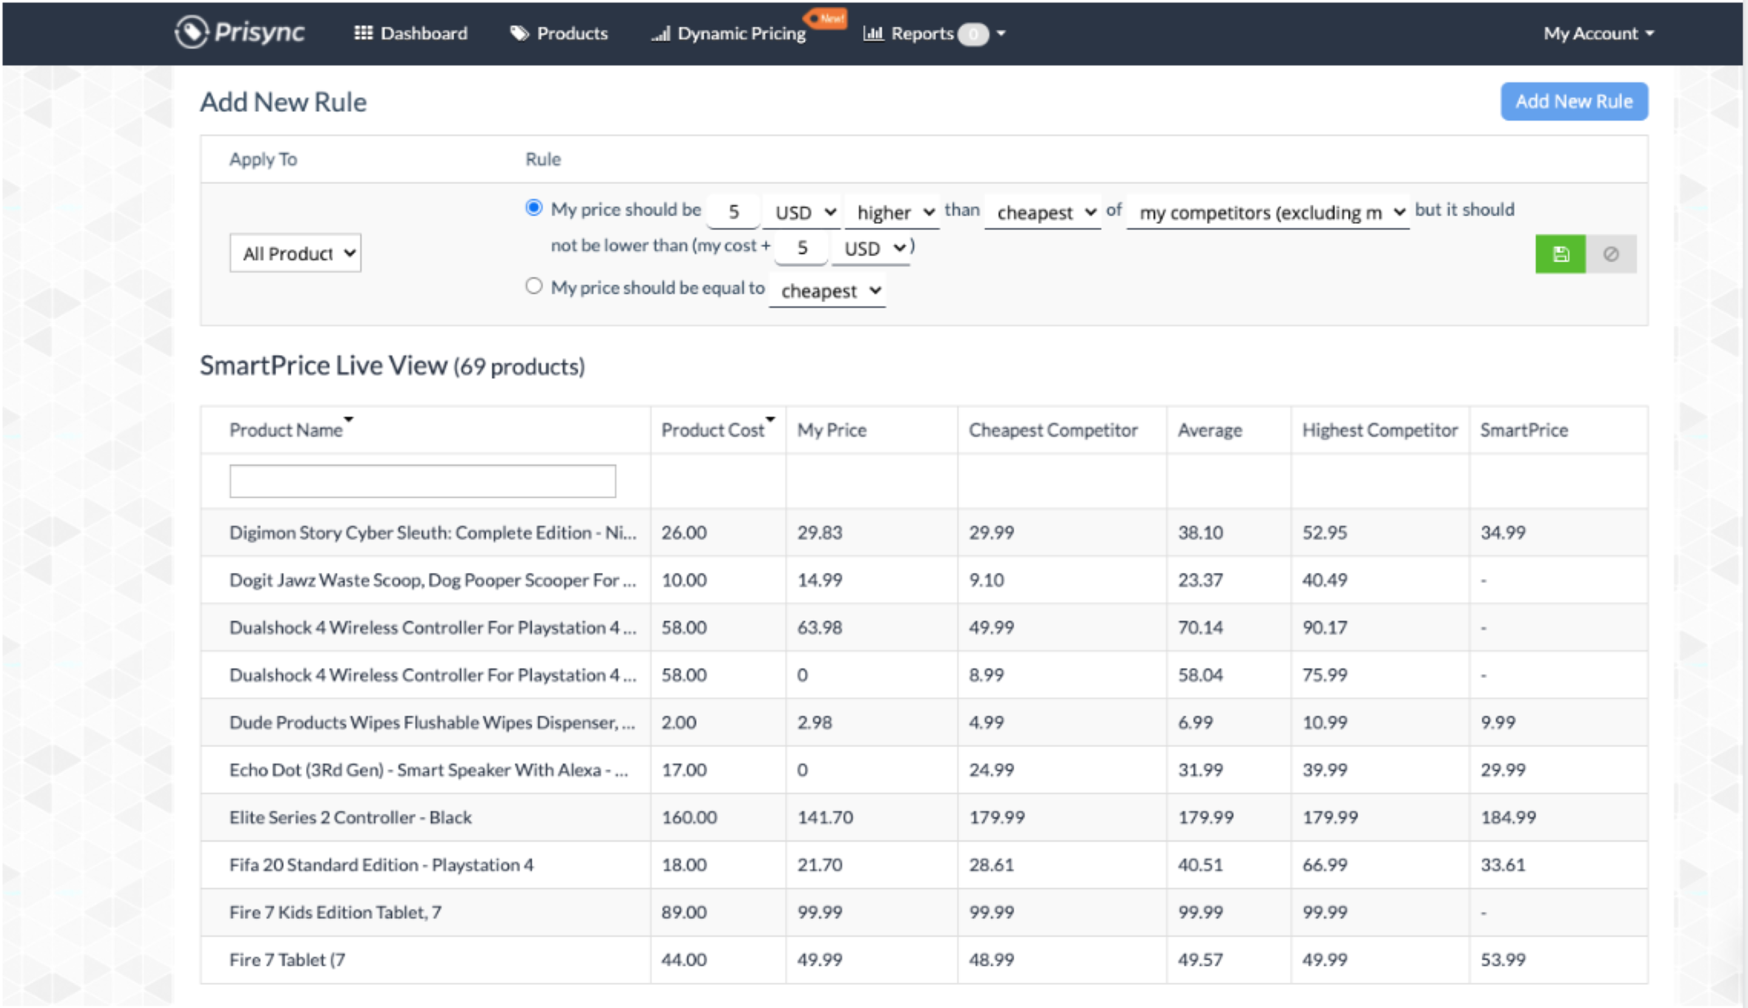This screenshot has width=1748, height=1008.
Task: Click the Reports count badge
Action: click(x=973, y=34)
